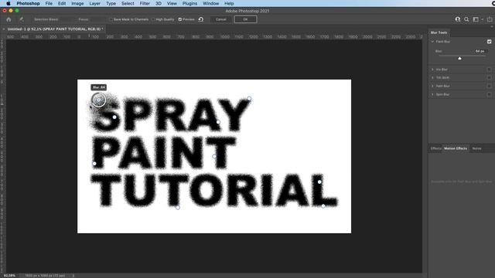The height and width of the screenshot is (278, 495).
Task: Switch to the Effects tab
Action: tap(436, 148)
